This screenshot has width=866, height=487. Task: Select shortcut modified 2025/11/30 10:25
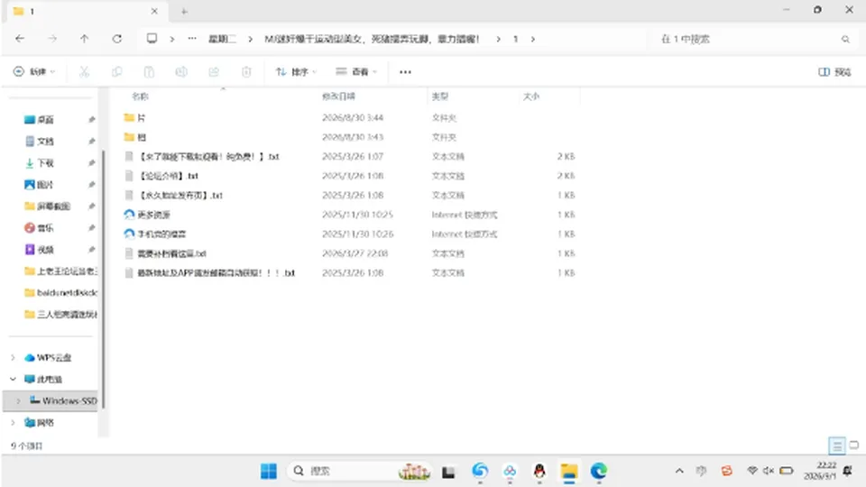click(349, 215)
